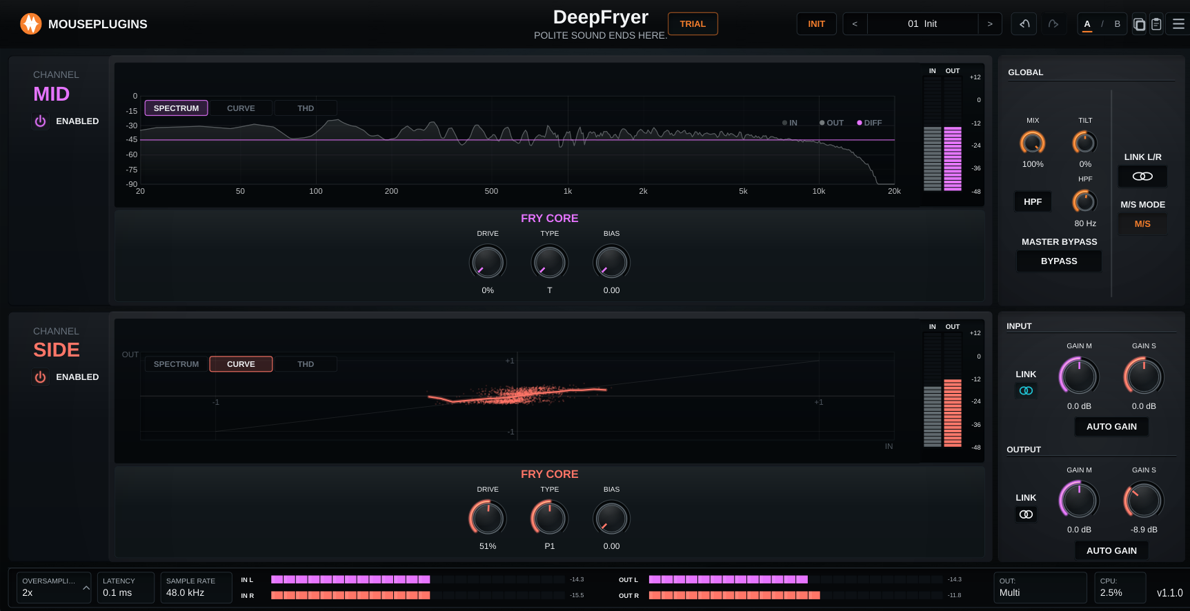The width and height of the screenshot is (1190, 611).
Task: Undo the last change
Action: click(x=1024, y=24)
